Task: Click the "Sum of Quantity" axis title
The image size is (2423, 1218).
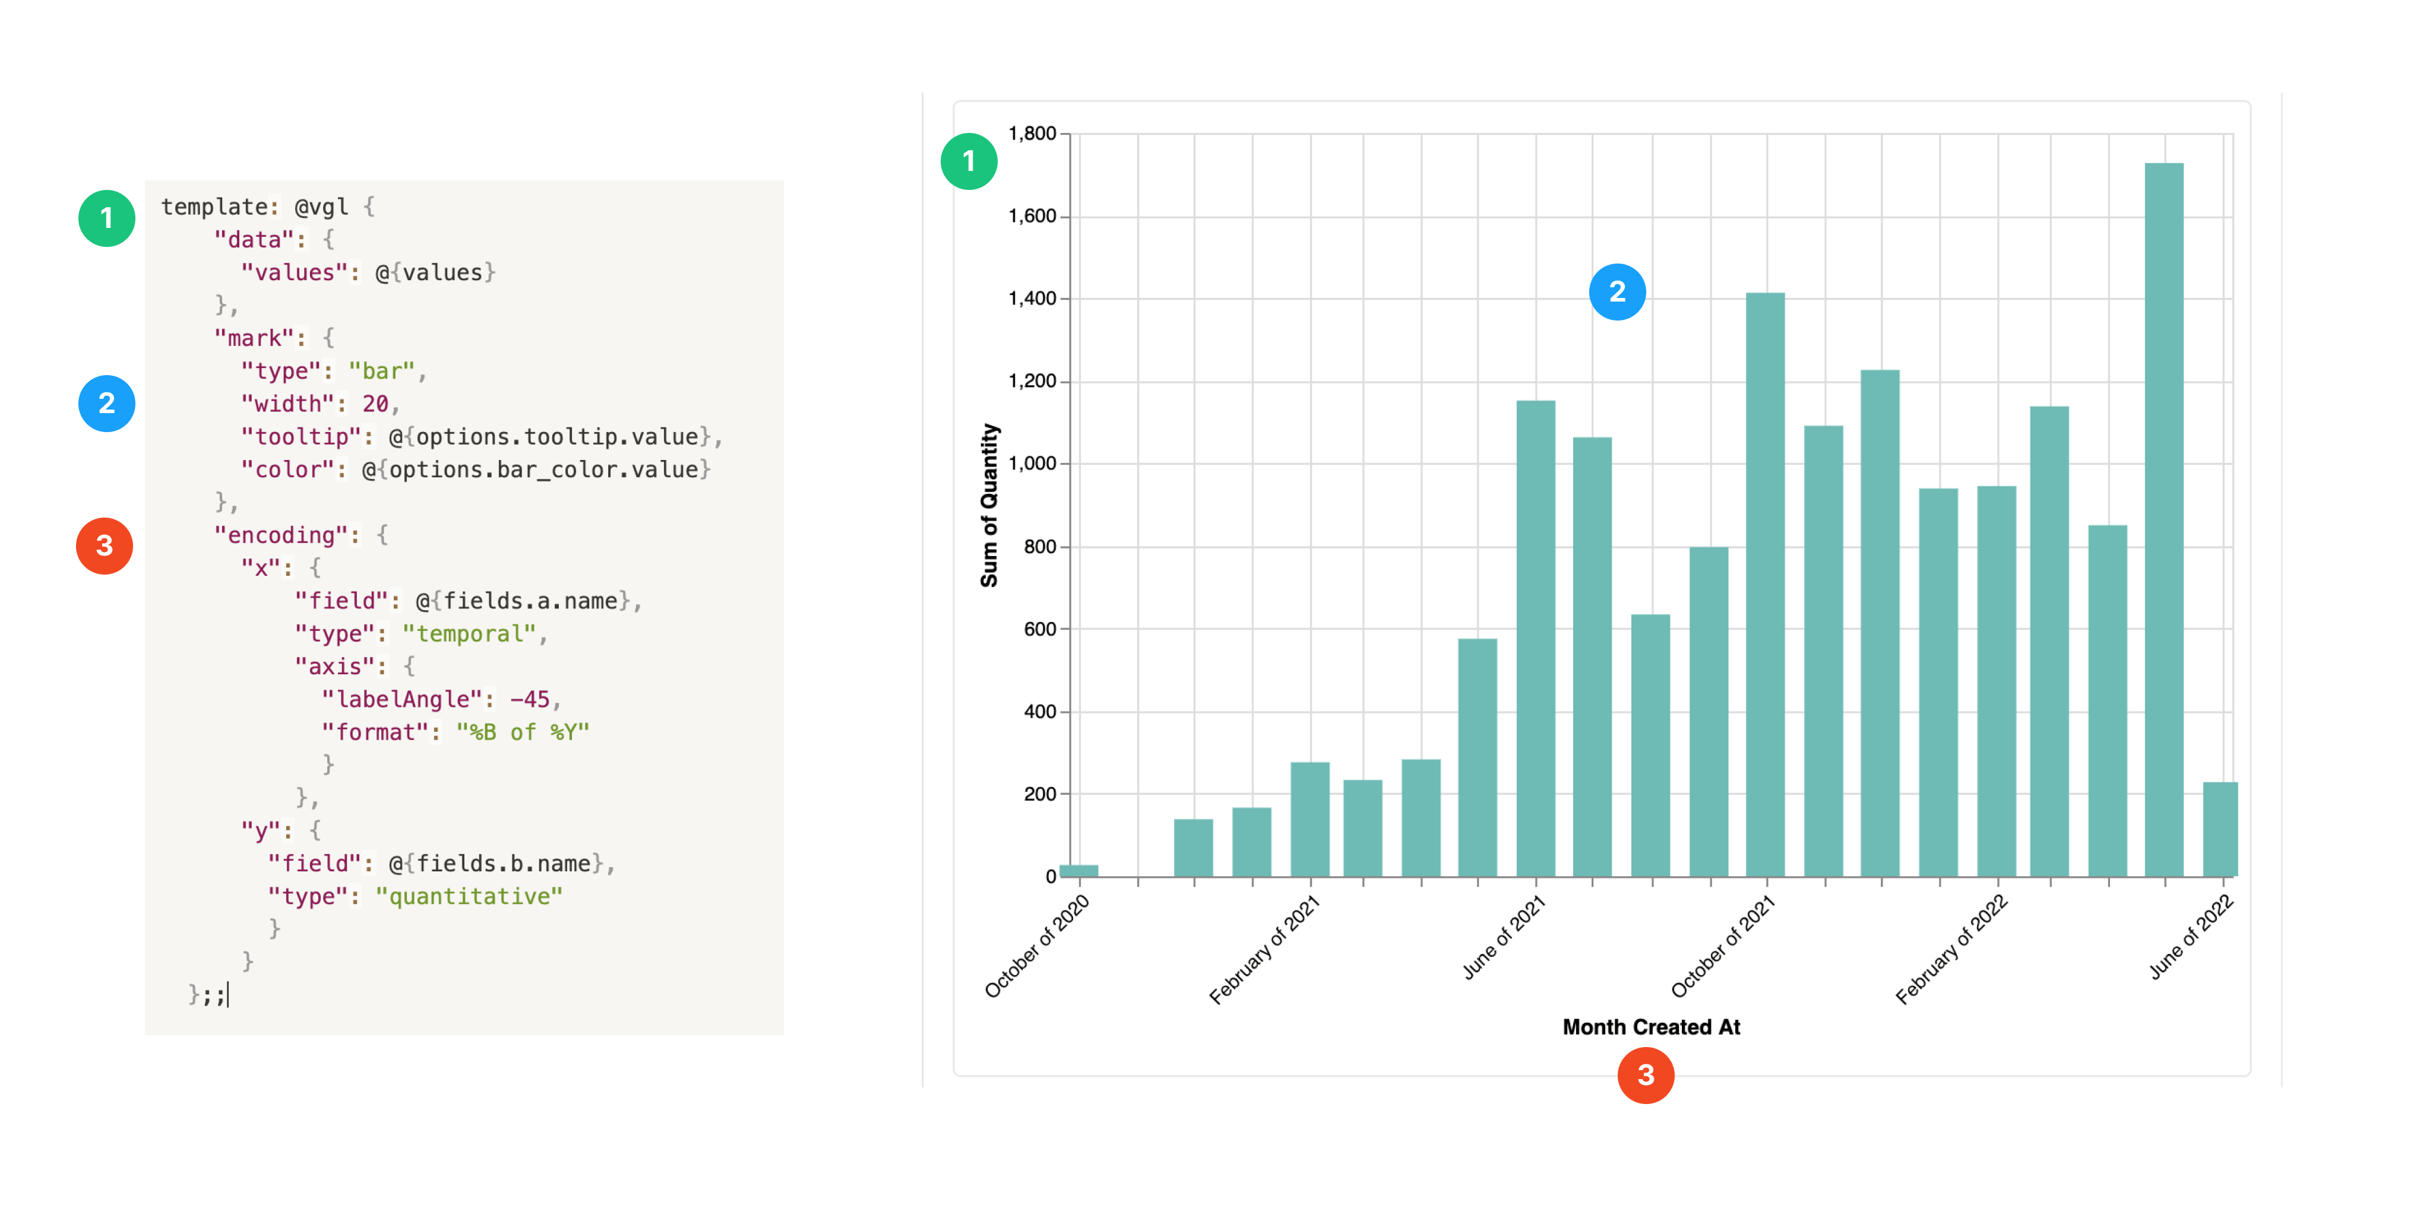Action: (x=989, y=506)
